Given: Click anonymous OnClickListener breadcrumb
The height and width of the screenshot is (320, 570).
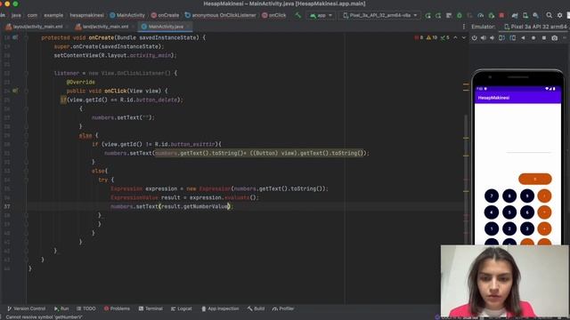Looking at the screenshot, I should [220, 15].
